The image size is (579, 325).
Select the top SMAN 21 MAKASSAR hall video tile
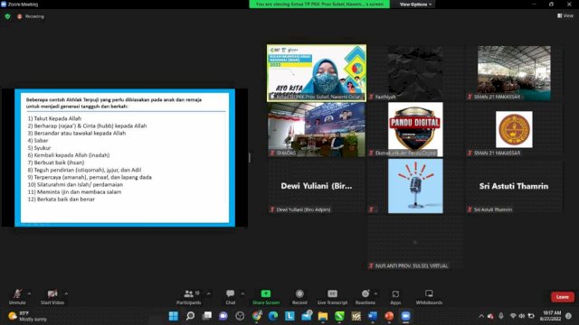coord(514,73)
